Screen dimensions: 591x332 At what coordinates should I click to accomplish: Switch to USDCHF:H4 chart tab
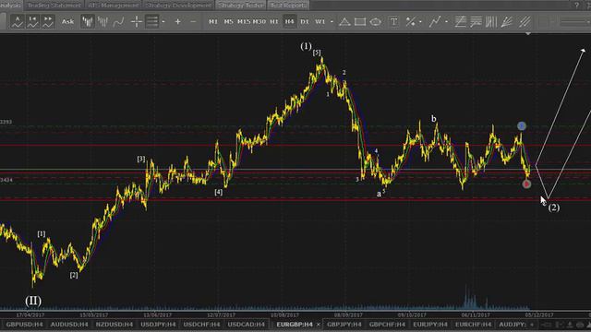[201, 324]
